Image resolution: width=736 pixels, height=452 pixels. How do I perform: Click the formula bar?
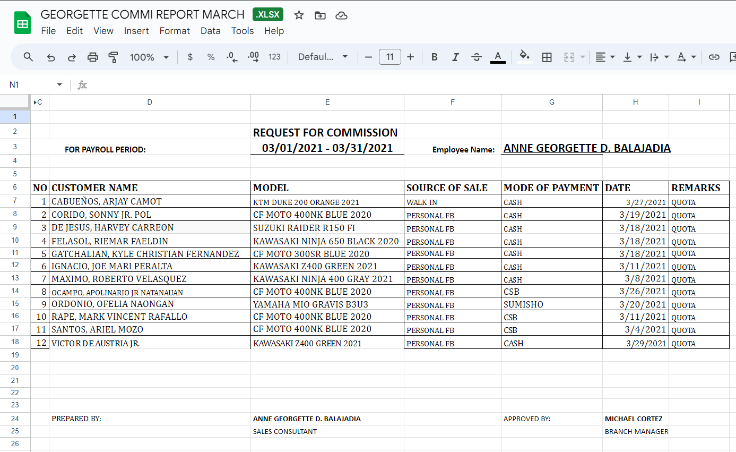click(x=411, y=85)
